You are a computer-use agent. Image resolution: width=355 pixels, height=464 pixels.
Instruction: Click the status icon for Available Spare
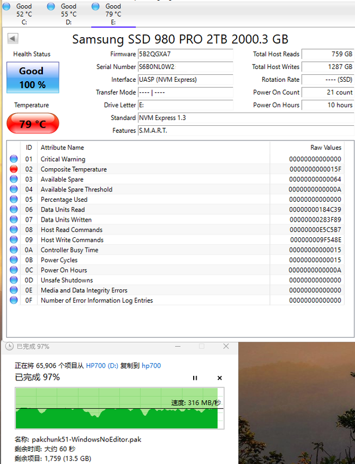(x=13, y=179)
